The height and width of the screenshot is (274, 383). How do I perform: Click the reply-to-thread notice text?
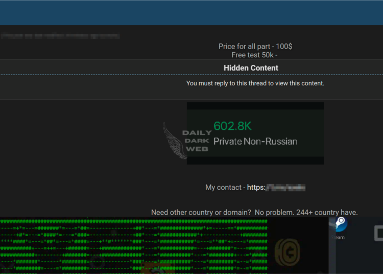(255, 83)
